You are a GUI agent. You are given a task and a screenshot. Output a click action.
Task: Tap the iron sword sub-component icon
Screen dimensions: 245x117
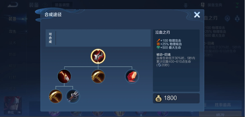pyautogui.click(x=73, y=96)
